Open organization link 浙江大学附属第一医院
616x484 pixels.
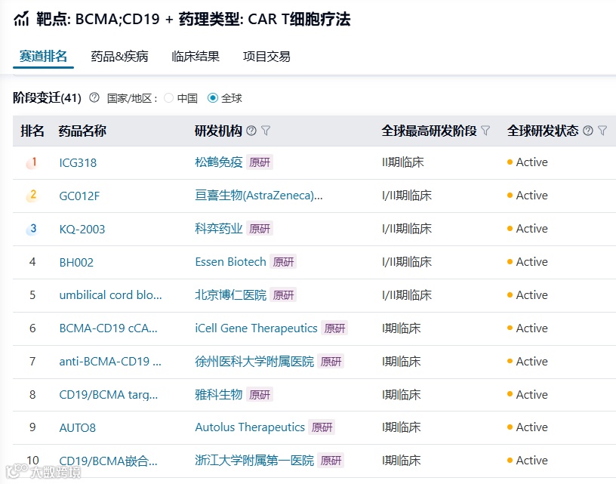click(254, 461)
